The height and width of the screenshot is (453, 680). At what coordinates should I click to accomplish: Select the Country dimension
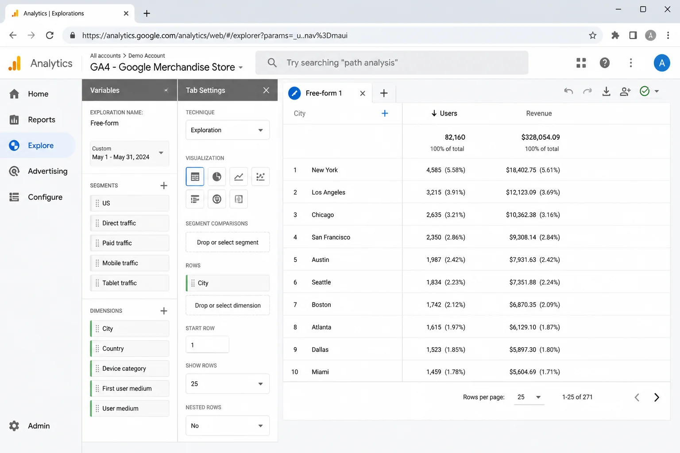tap(130, 349)
